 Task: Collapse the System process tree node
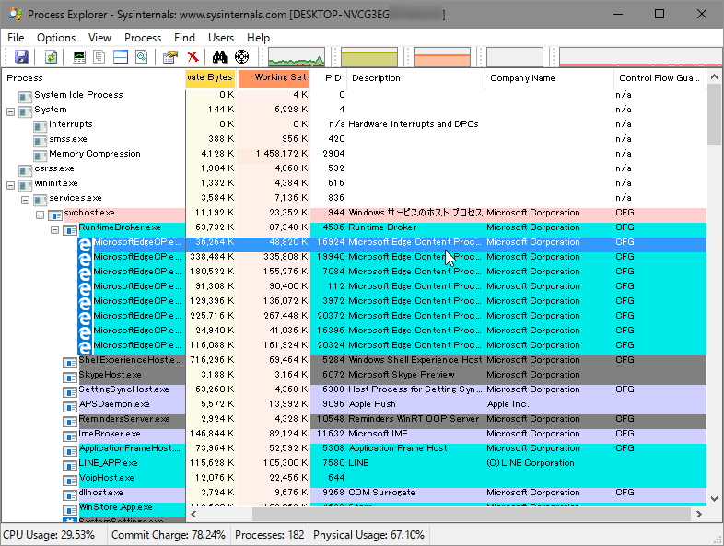(x=11, y=111)
